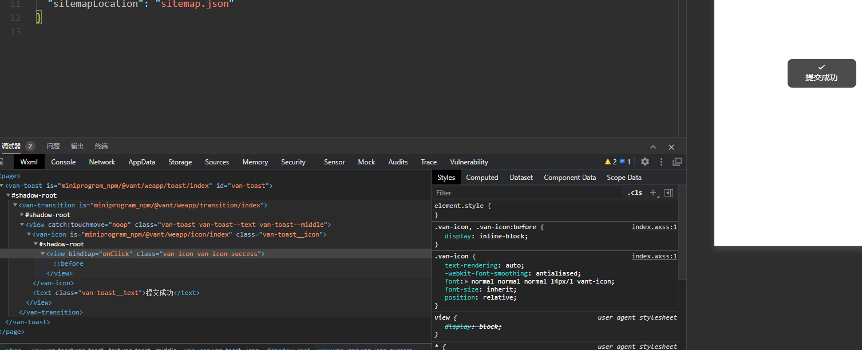Click the position: relative property
This screenshot has width=862, height=350.
[480, 297]
